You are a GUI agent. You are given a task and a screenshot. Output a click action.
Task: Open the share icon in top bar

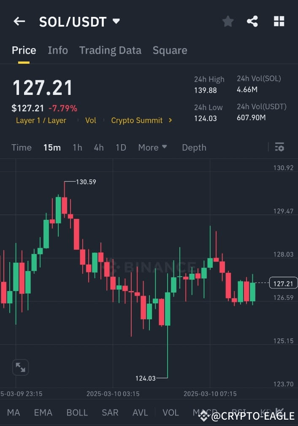click(252, 22)
